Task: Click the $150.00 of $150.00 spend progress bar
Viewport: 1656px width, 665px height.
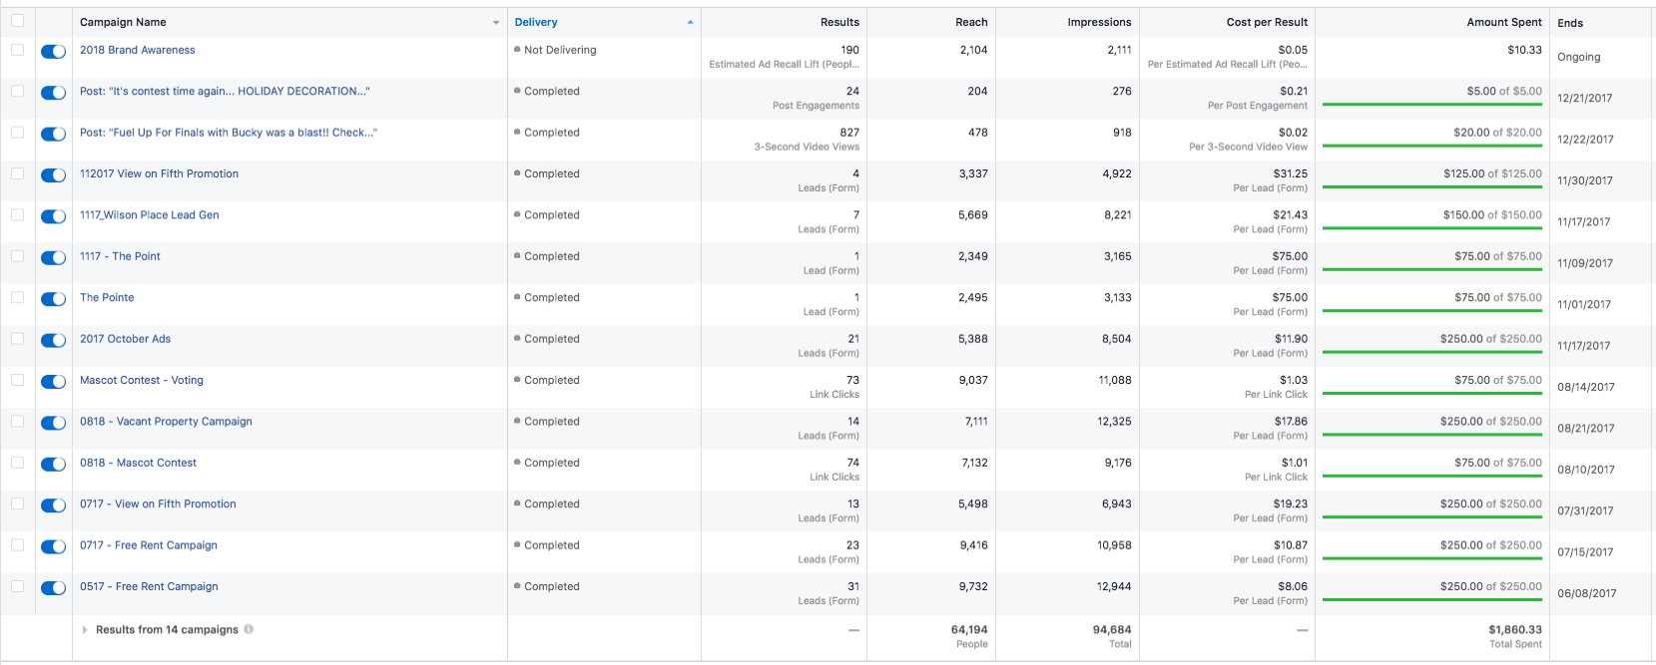Action: click(1432, 228)
